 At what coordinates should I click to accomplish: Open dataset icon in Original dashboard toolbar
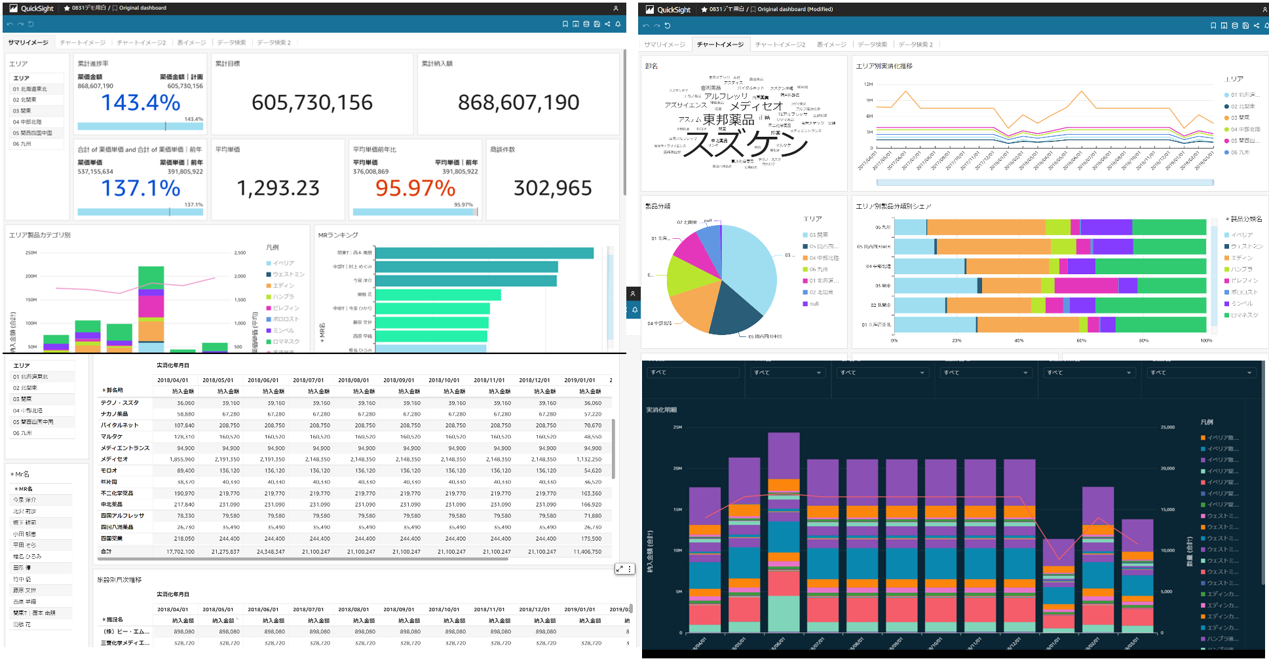tap(586, 24)
